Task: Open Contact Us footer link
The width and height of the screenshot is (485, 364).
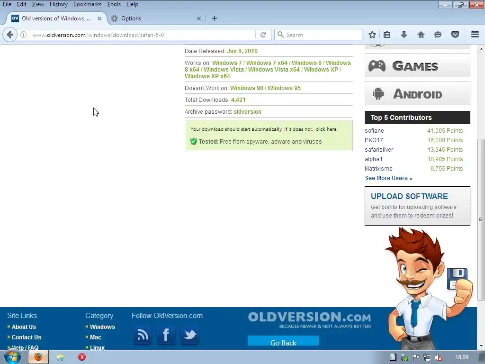Action: pos(27,337)
